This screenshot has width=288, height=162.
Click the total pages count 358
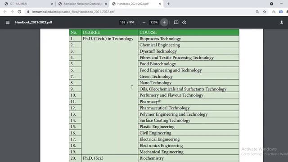pyautogui.click(x=132, y=22)
